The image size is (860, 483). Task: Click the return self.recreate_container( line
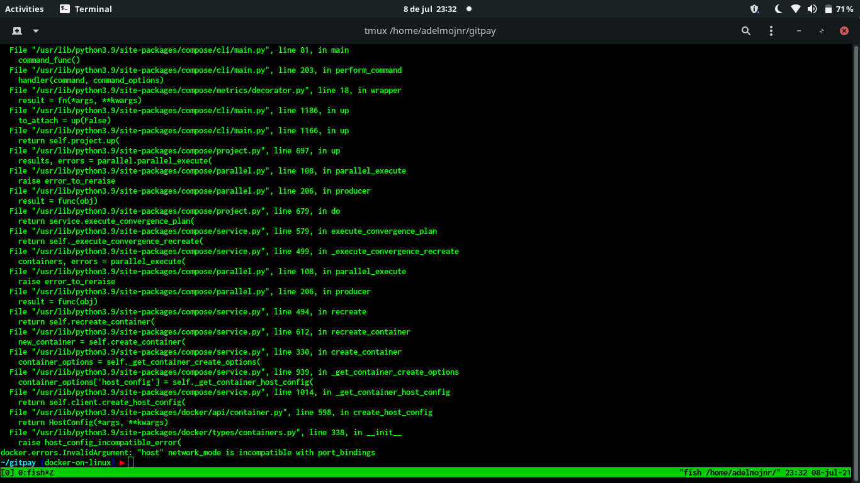(x=86, y=321)
